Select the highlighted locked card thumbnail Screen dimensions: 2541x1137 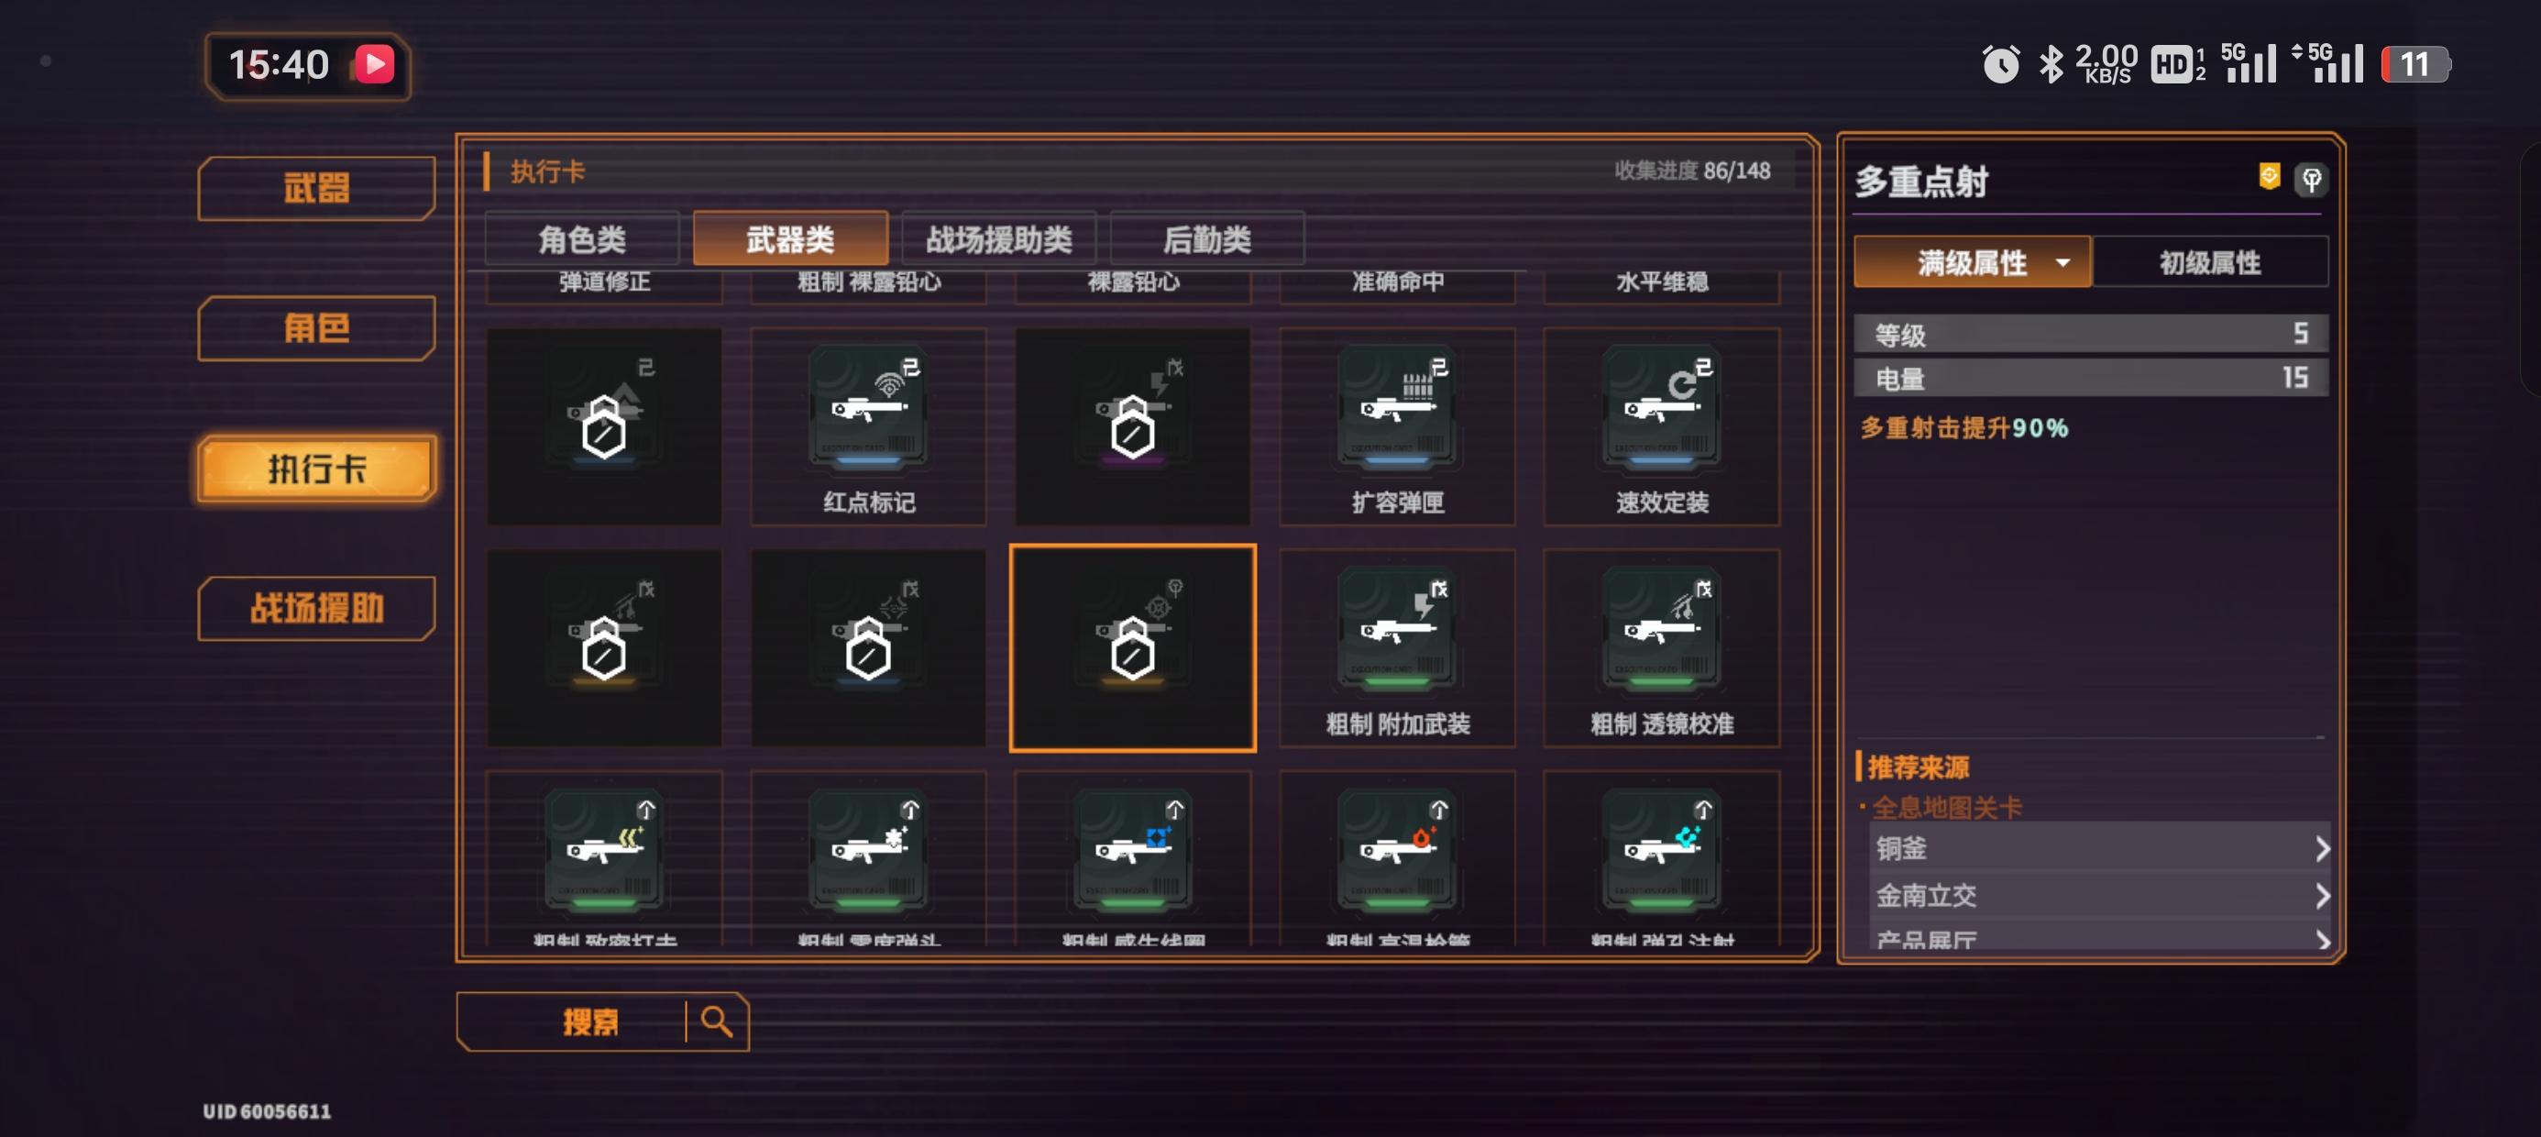pyautogui.click(x=1132, y=647)
